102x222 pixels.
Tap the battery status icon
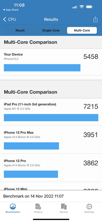[x=90, y=7]
